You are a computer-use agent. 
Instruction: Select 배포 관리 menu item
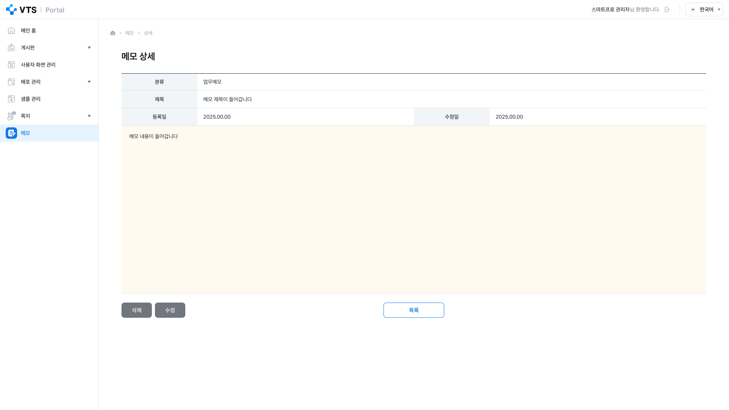pyautogui.click(x=49, y=82)
